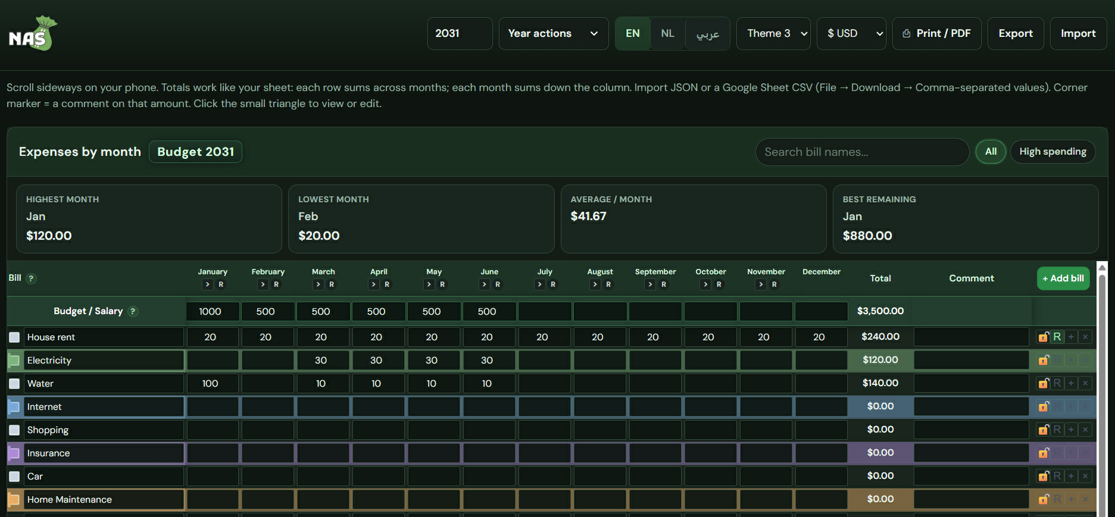The height and width of the screenshot is (517, 1115).
Task: Click the arrow button under August header
Action: [595, 284]
